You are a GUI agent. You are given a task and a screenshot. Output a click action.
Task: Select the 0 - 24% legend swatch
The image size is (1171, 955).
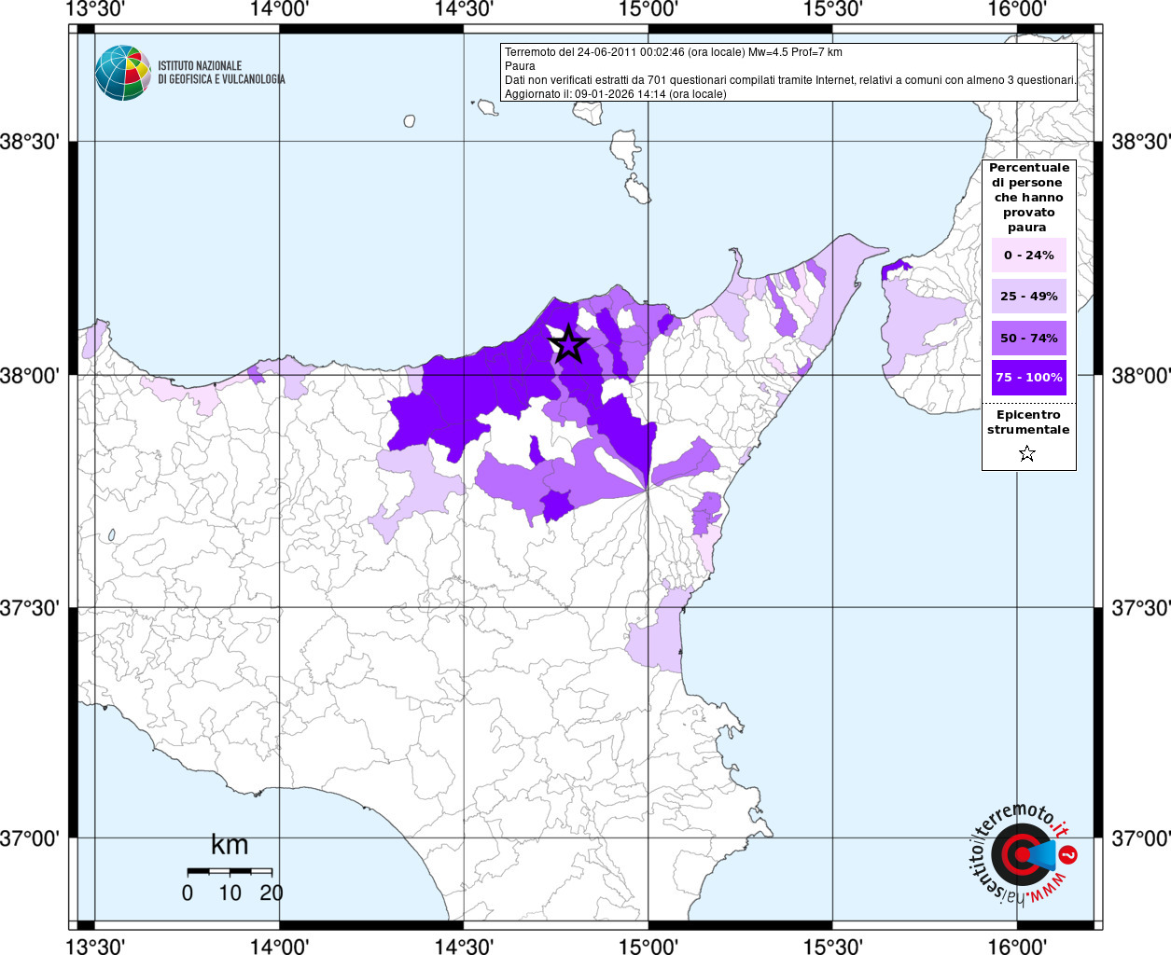[1028, 255]
